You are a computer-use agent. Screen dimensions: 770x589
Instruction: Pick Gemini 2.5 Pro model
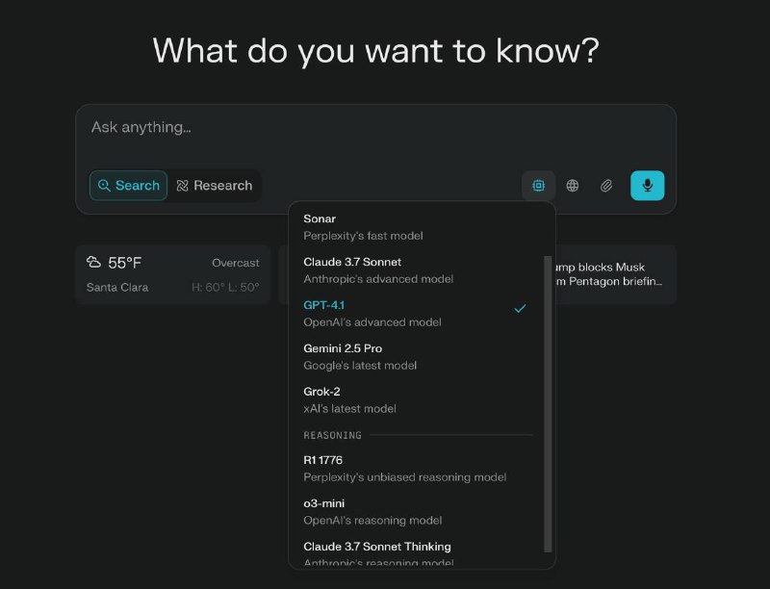418,356
